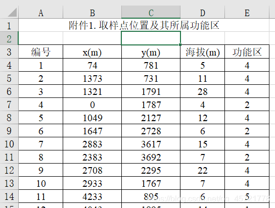Select row 12 header
Screen dimensions: 275x208
pos(9,170)
